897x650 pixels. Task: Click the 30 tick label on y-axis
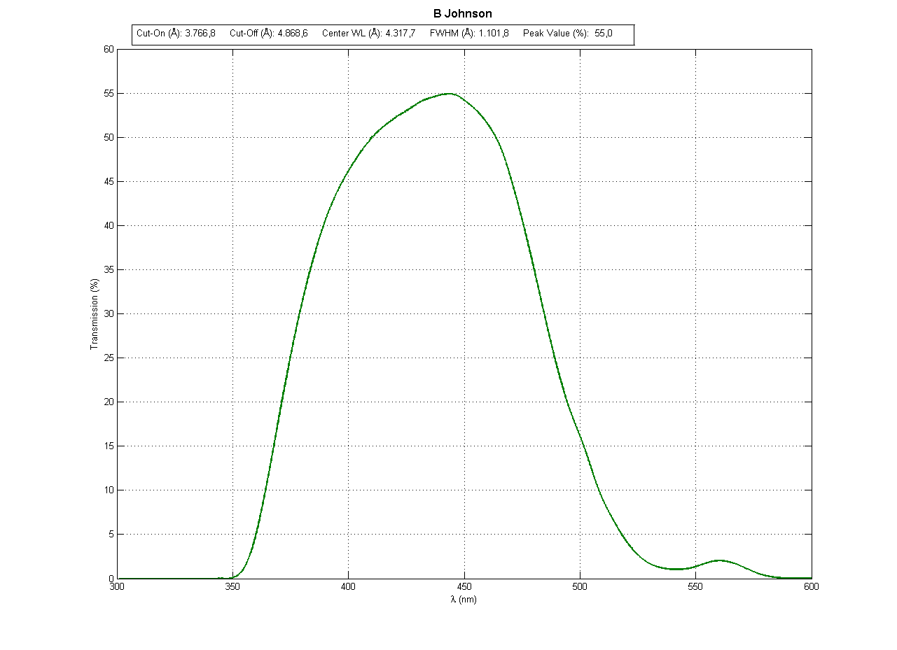point(109,313)
